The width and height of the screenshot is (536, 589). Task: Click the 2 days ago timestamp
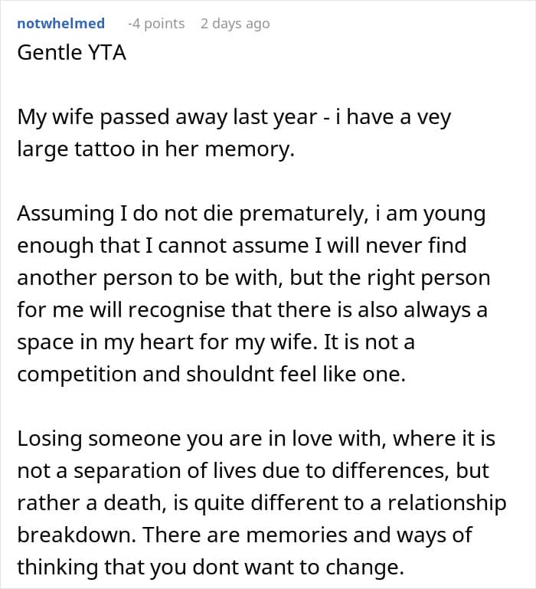click(235, 24)
